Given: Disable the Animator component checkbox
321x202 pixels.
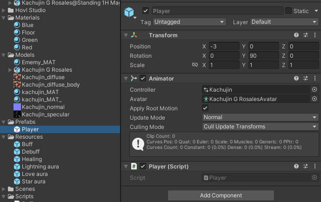Looking at the screenshot, I should point(143,79).
